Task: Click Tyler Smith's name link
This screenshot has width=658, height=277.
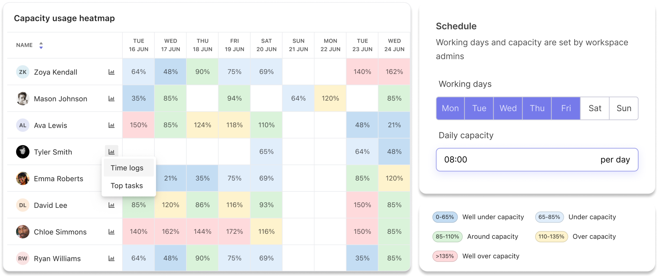Action: click(53, 152)
